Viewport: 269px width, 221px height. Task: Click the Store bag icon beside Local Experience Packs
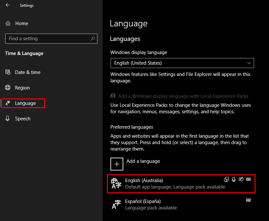click(x=113, y=95)
